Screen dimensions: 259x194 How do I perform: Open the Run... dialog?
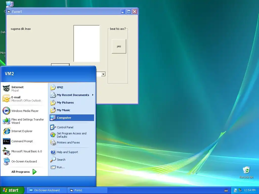click(x=72, y=167)
